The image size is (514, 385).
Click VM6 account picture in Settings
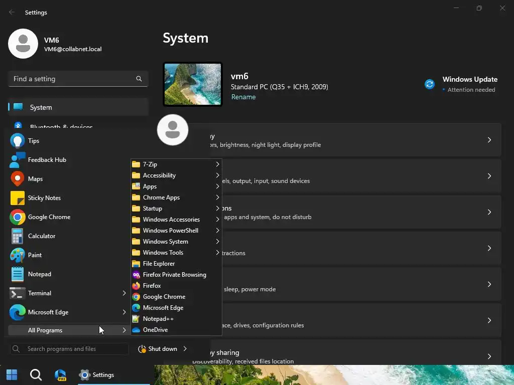23,44
